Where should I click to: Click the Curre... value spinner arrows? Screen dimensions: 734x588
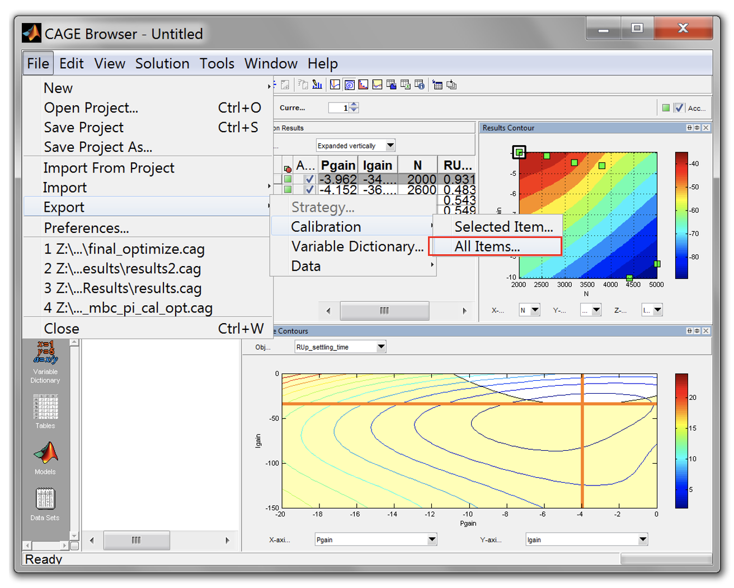pyautogui.click(x=354, y=108)
